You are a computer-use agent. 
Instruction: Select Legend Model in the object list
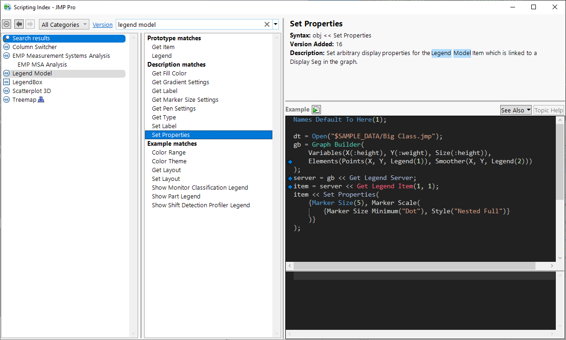click(x=32, y=73)
